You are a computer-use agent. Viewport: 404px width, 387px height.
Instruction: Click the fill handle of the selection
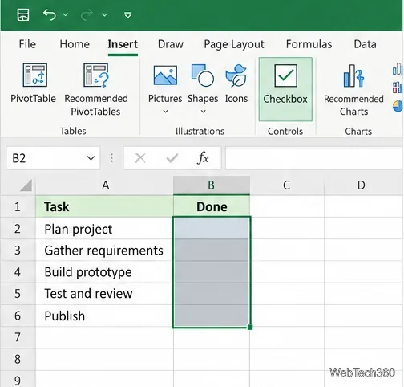tap(250, 327)
